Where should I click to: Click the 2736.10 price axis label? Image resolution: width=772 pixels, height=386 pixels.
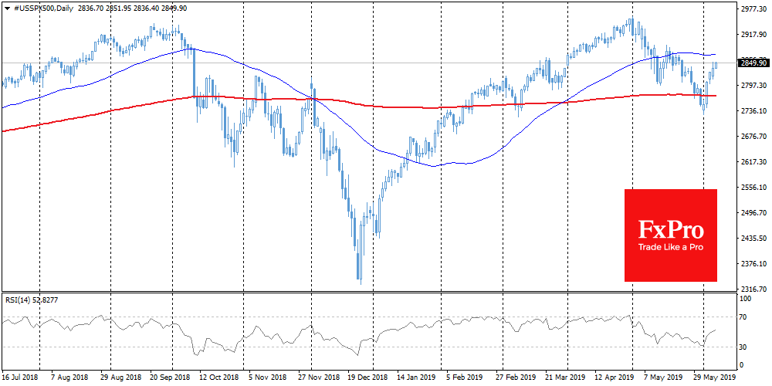point(753,110)
